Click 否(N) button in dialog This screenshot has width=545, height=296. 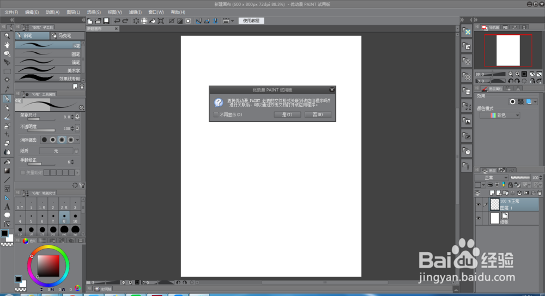point(318,114)
